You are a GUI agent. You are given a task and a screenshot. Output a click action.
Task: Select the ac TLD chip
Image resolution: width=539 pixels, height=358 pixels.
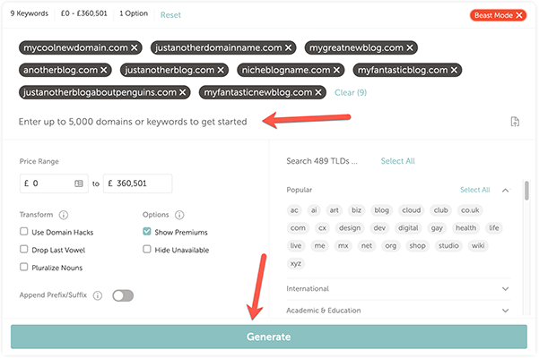[x=294, y=210]
